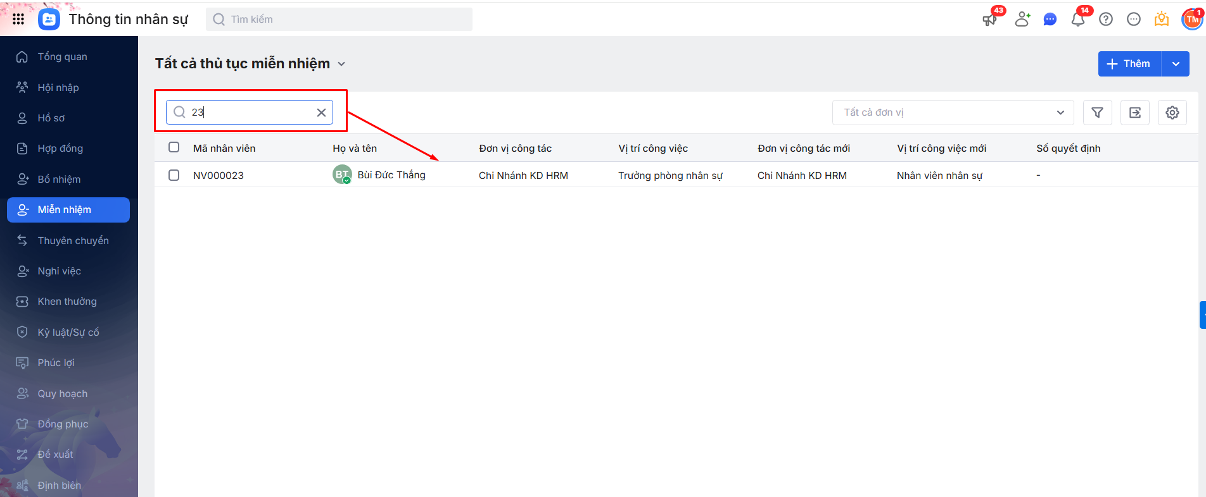The image size is (1206, 497).
Task: Open the Bùi Đức Thắng name
Action: (x=391, y=175)
